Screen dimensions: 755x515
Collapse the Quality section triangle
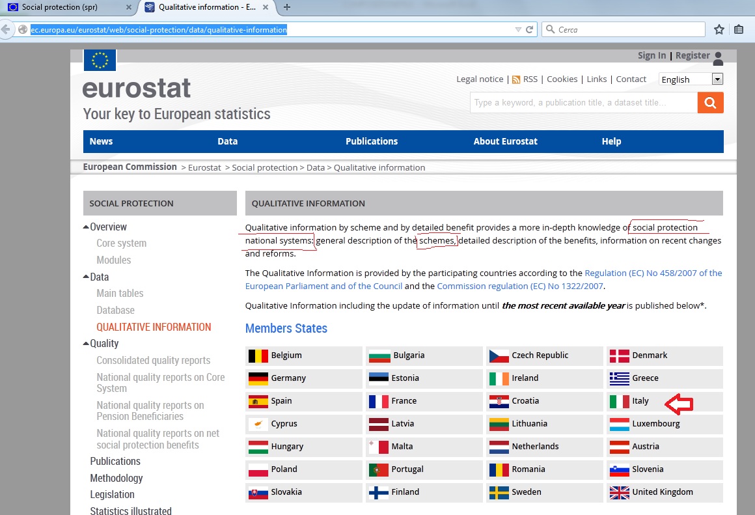pyautogui.click(x=86, y=344)
